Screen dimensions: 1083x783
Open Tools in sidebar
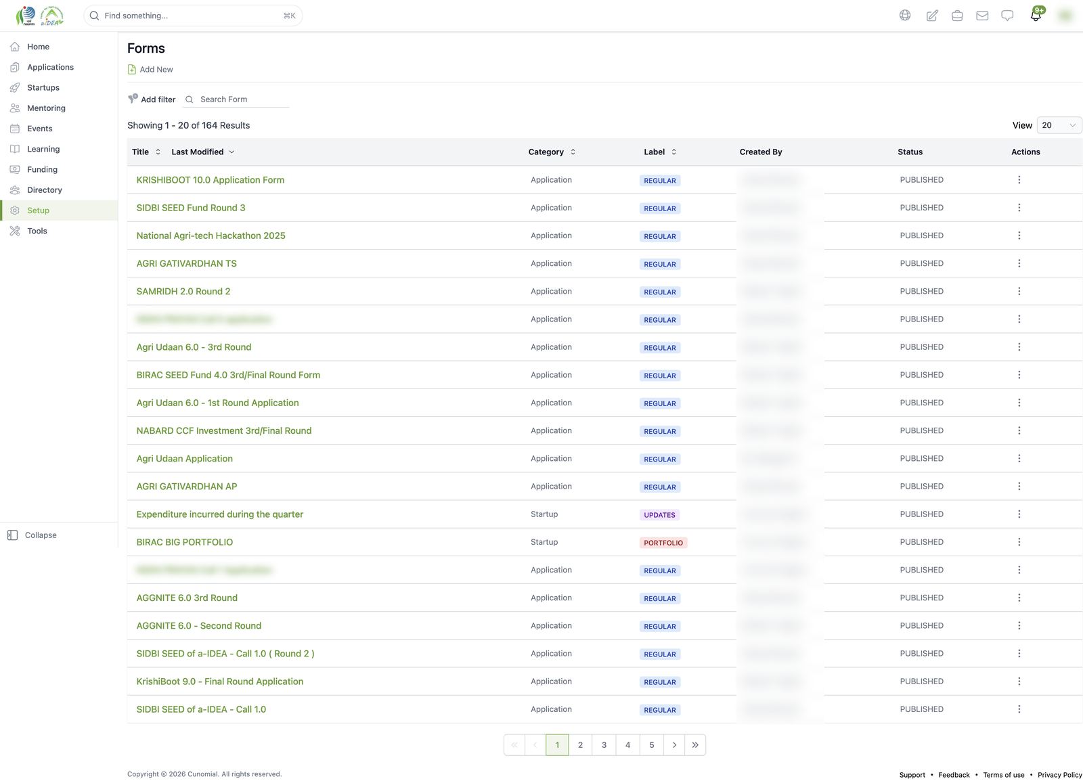point(59,231)
